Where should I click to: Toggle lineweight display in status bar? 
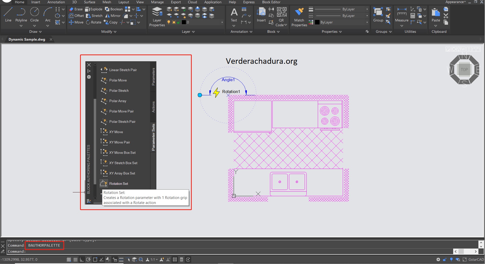coord(121,259)
